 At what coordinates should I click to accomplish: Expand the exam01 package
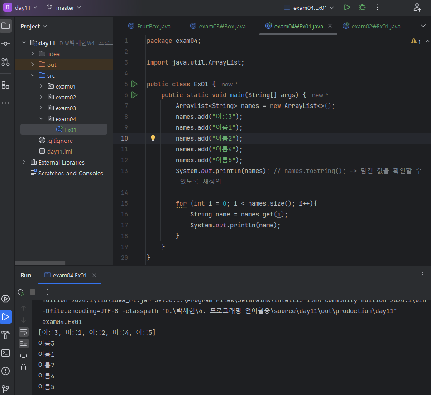41,86
